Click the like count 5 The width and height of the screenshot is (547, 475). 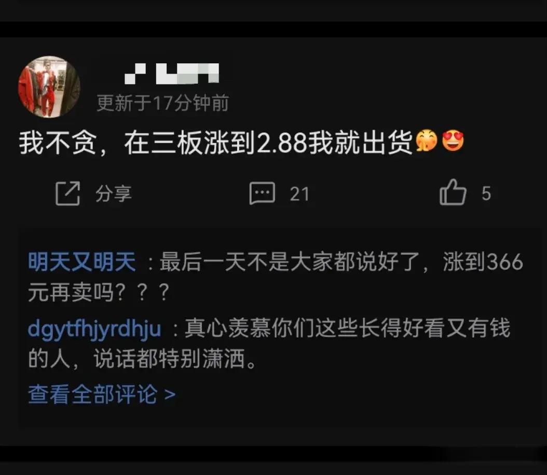click(486, 193)
